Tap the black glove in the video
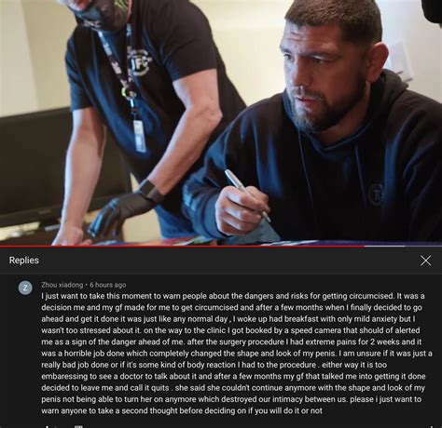 tap(117, 214)
